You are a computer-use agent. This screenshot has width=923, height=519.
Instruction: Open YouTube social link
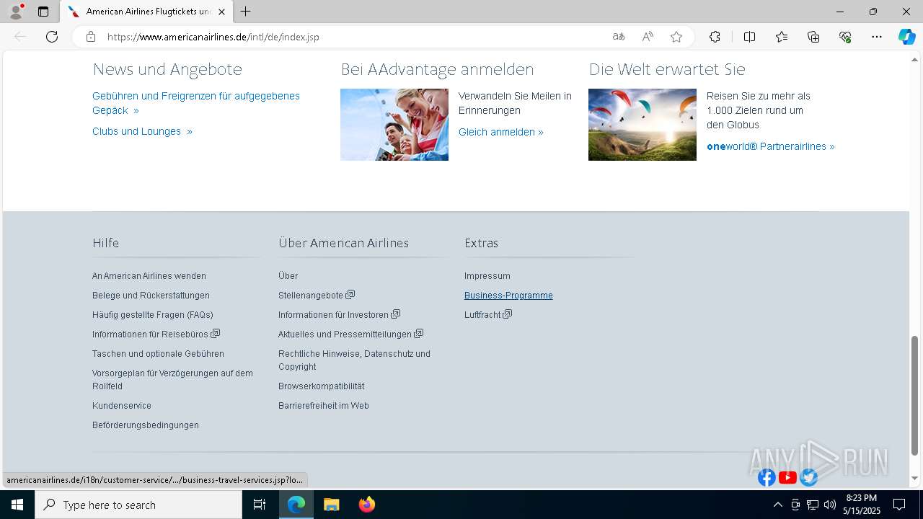pyautogui.click(x=787, y=477)
